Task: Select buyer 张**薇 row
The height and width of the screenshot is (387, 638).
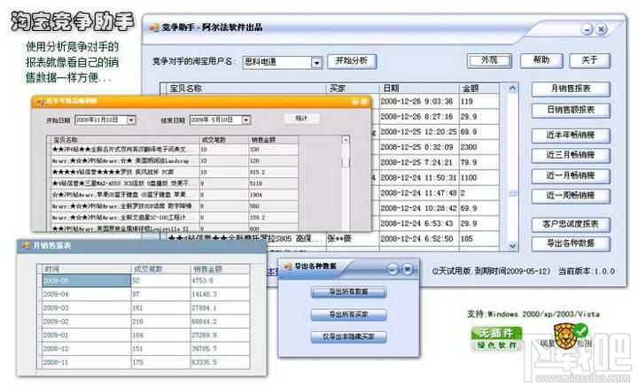Action: click(x=333, y=239)
